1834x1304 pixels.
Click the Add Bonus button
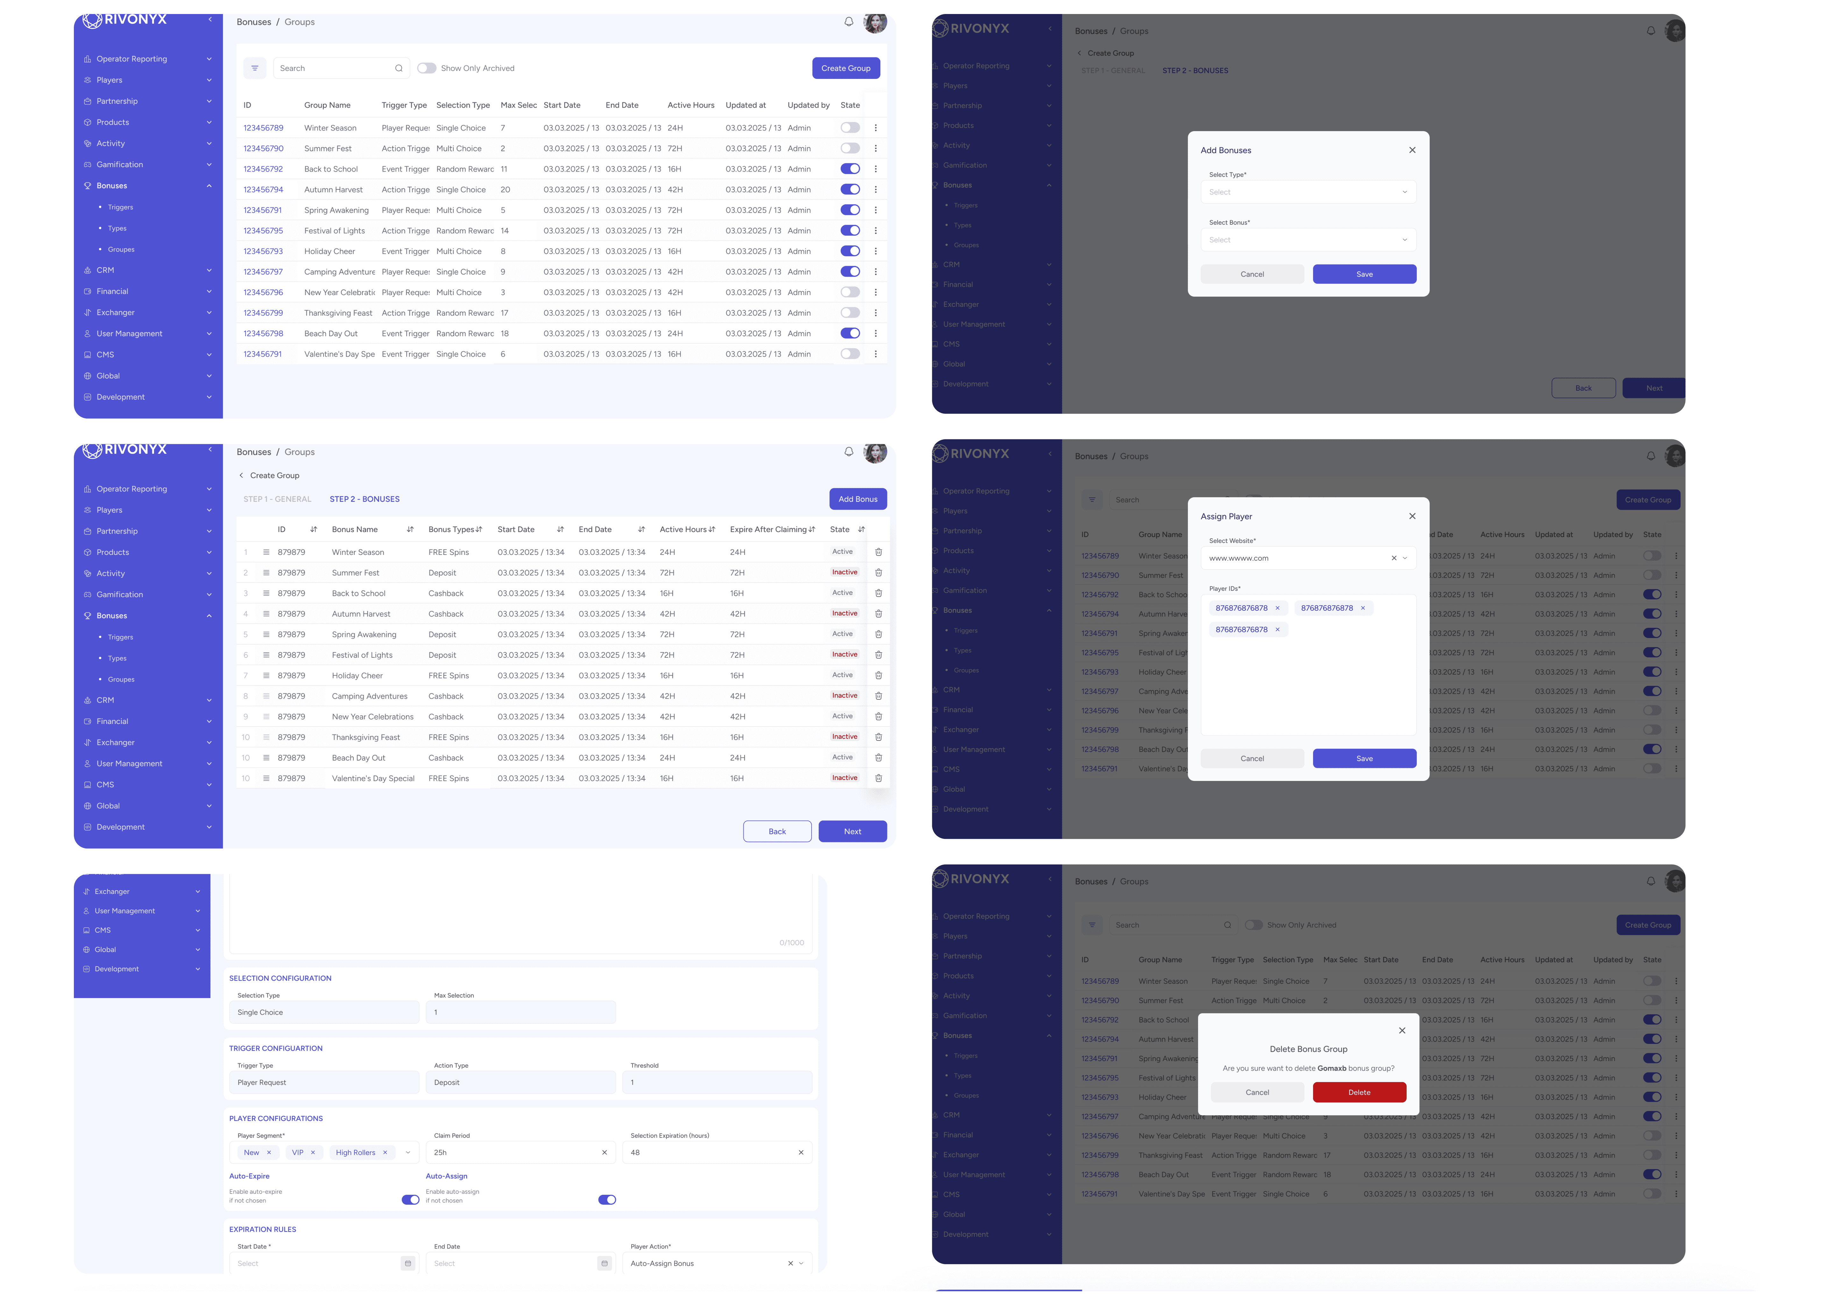pos(857,500)
